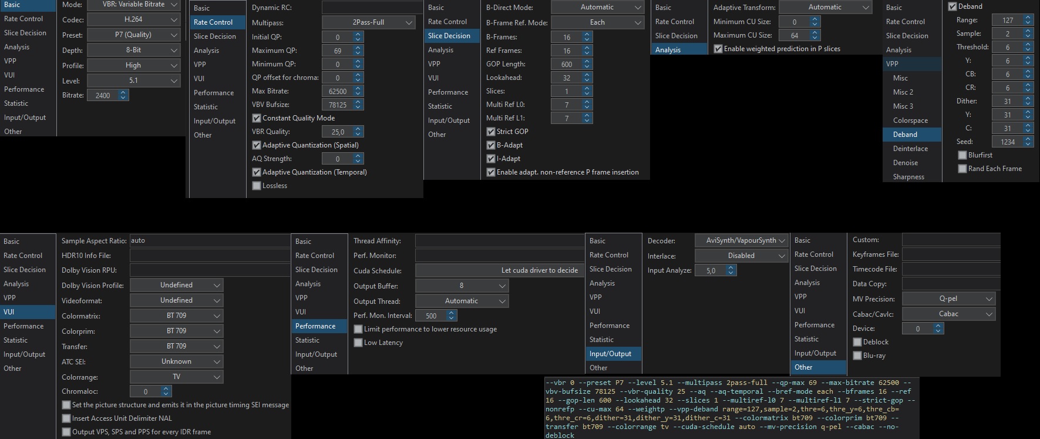Click the Dynamic RC input field
Viewport: 1040px width, 439px height.
(x=372, y=8)
